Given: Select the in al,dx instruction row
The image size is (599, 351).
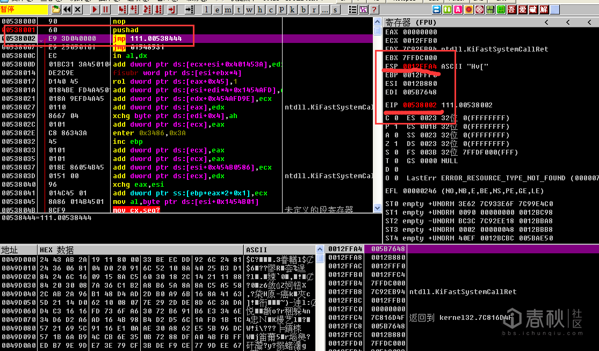Looking at the screenshot, I should coord(186,56).
